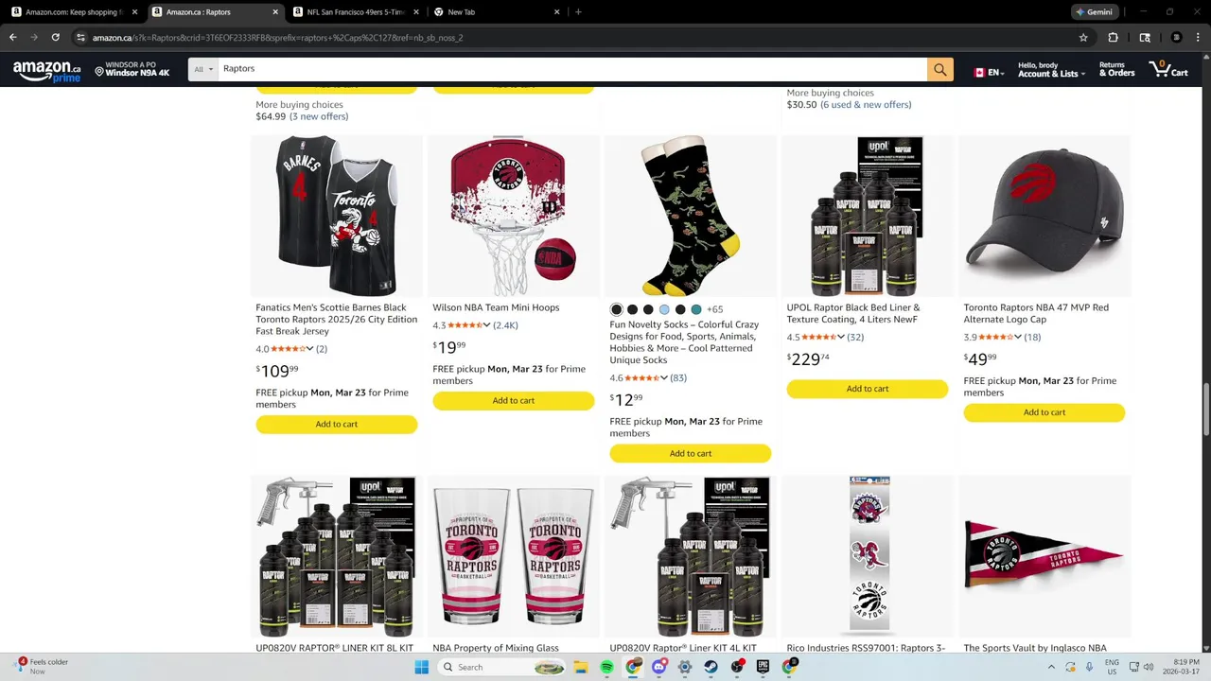Screen dimensions: 1211x681
Task: Click the Toronto Raptors cap product image
Action: 1044,216
